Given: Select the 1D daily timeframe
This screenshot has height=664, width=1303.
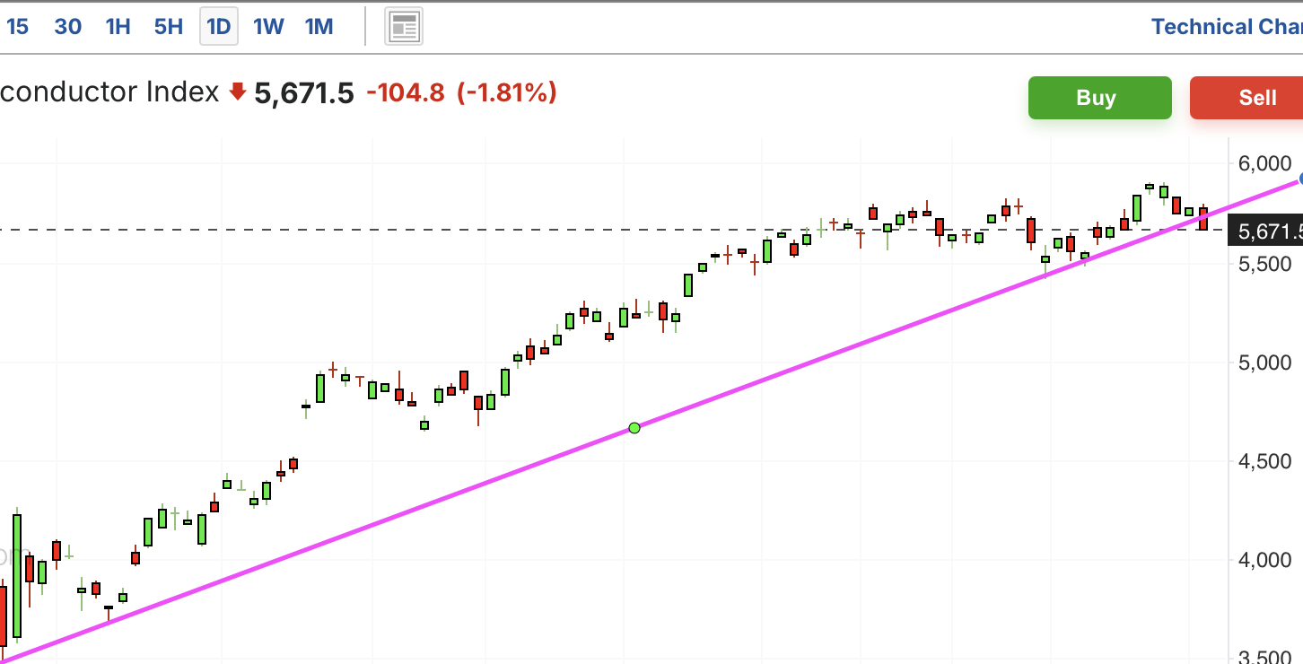Looking at the screenshot, I should pyautogui.click(x=219, y=27).
